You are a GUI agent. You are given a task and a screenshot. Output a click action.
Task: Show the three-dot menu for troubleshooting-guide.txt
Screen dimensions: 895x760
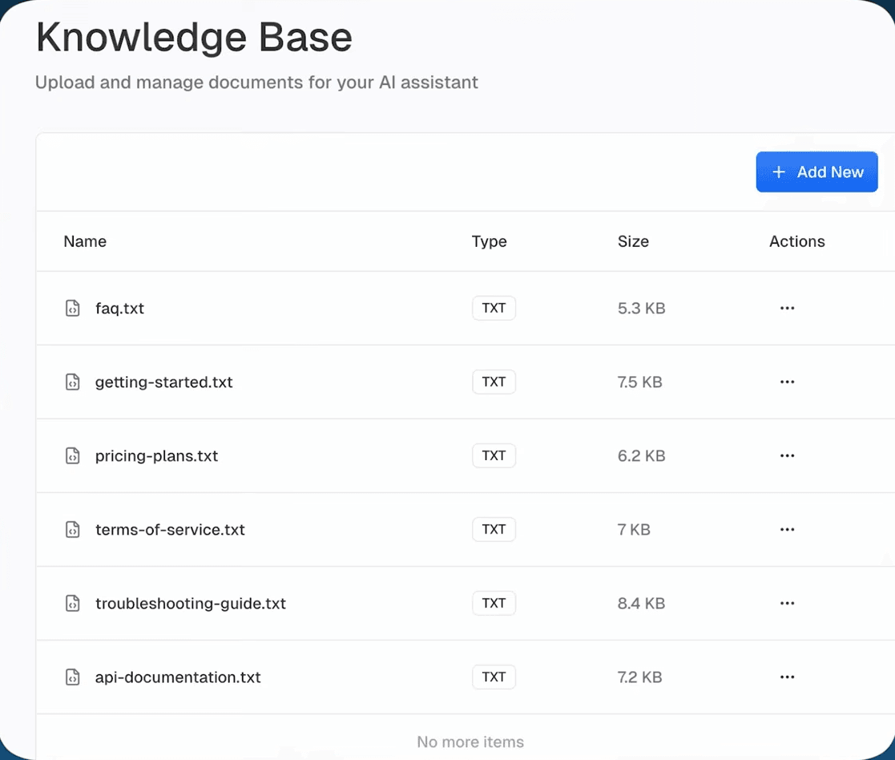tap(787, 604)
